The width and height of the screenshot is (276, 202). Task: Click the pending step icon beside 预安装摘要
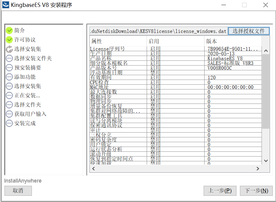point(9,68)
